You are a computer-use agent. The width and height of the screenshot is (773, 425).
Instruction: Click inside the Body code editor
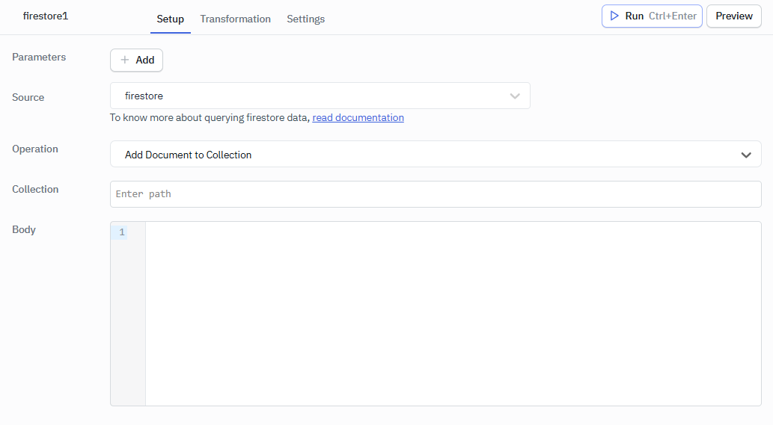(453, 313)
